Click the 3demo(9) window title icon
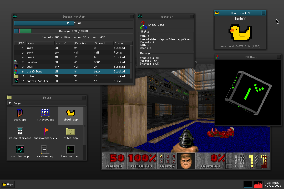Viewport: 284px width, 189px height. [x=140, y=17]
